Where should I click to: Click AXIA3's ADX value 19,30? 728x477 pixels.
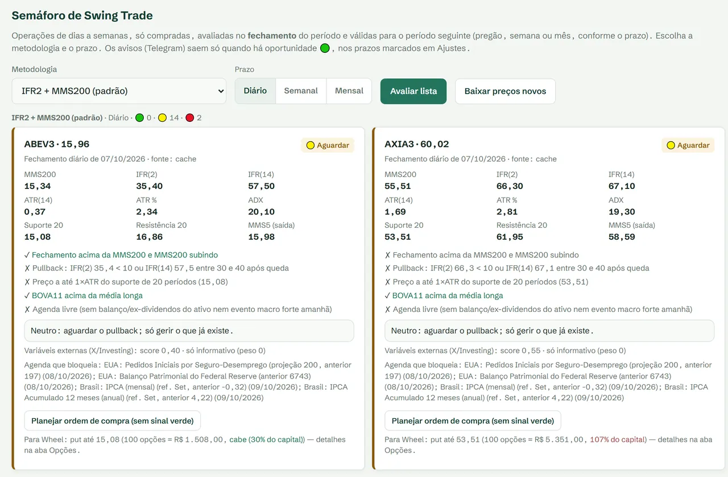(622, 212)
